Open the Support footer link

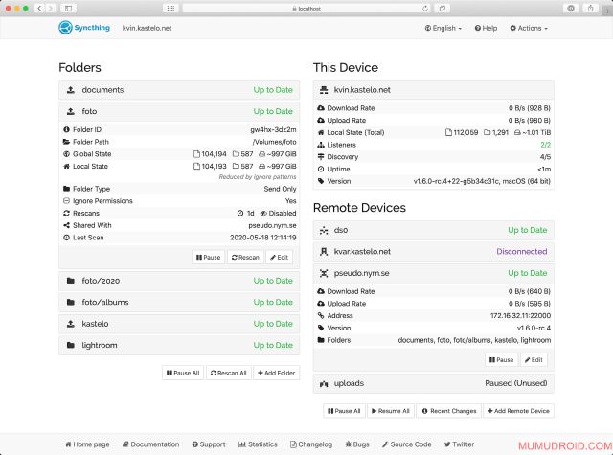coord(209,444)
